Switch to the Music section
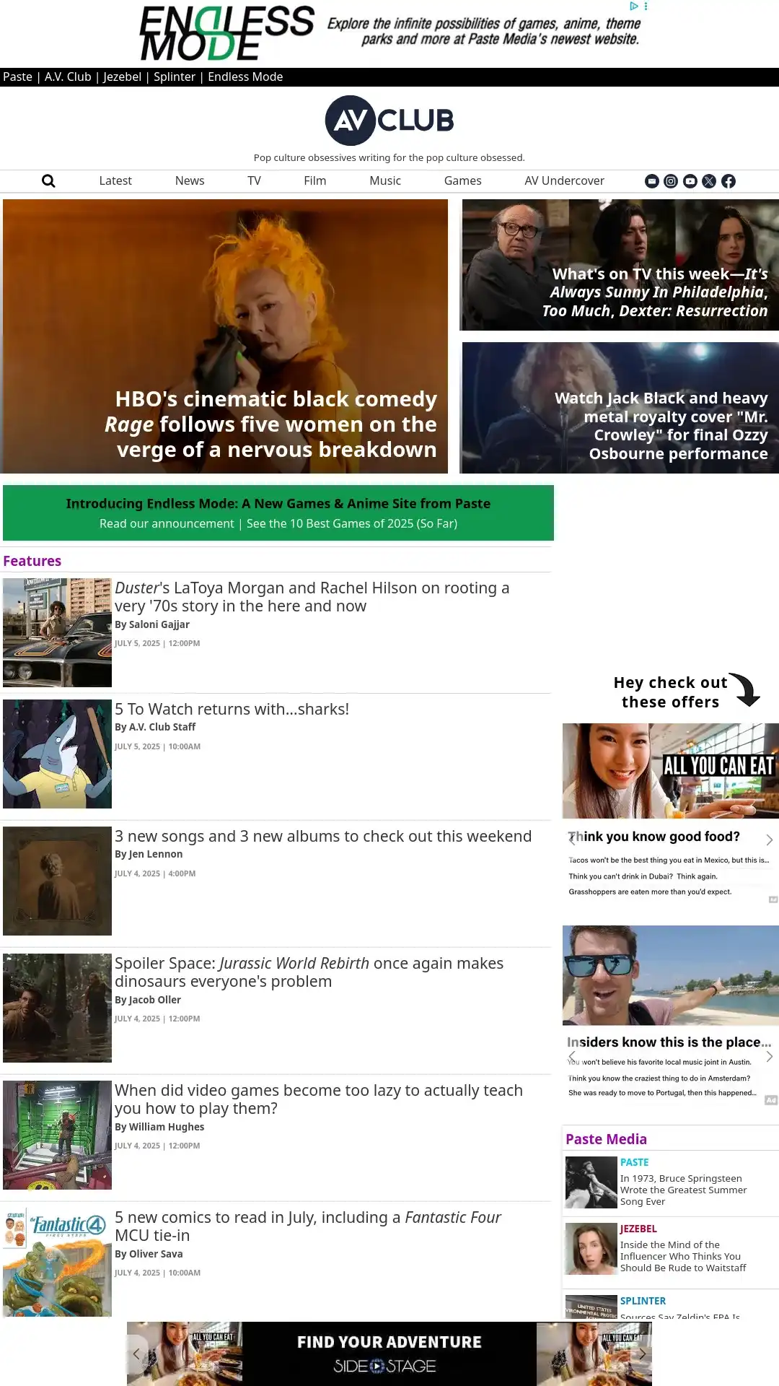The height and width of the screenshot is (1386, 779). click(385, 180)
